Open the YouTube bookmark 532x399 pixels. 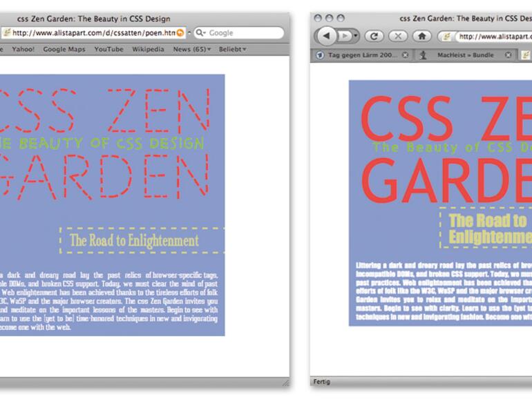point(108,49)
